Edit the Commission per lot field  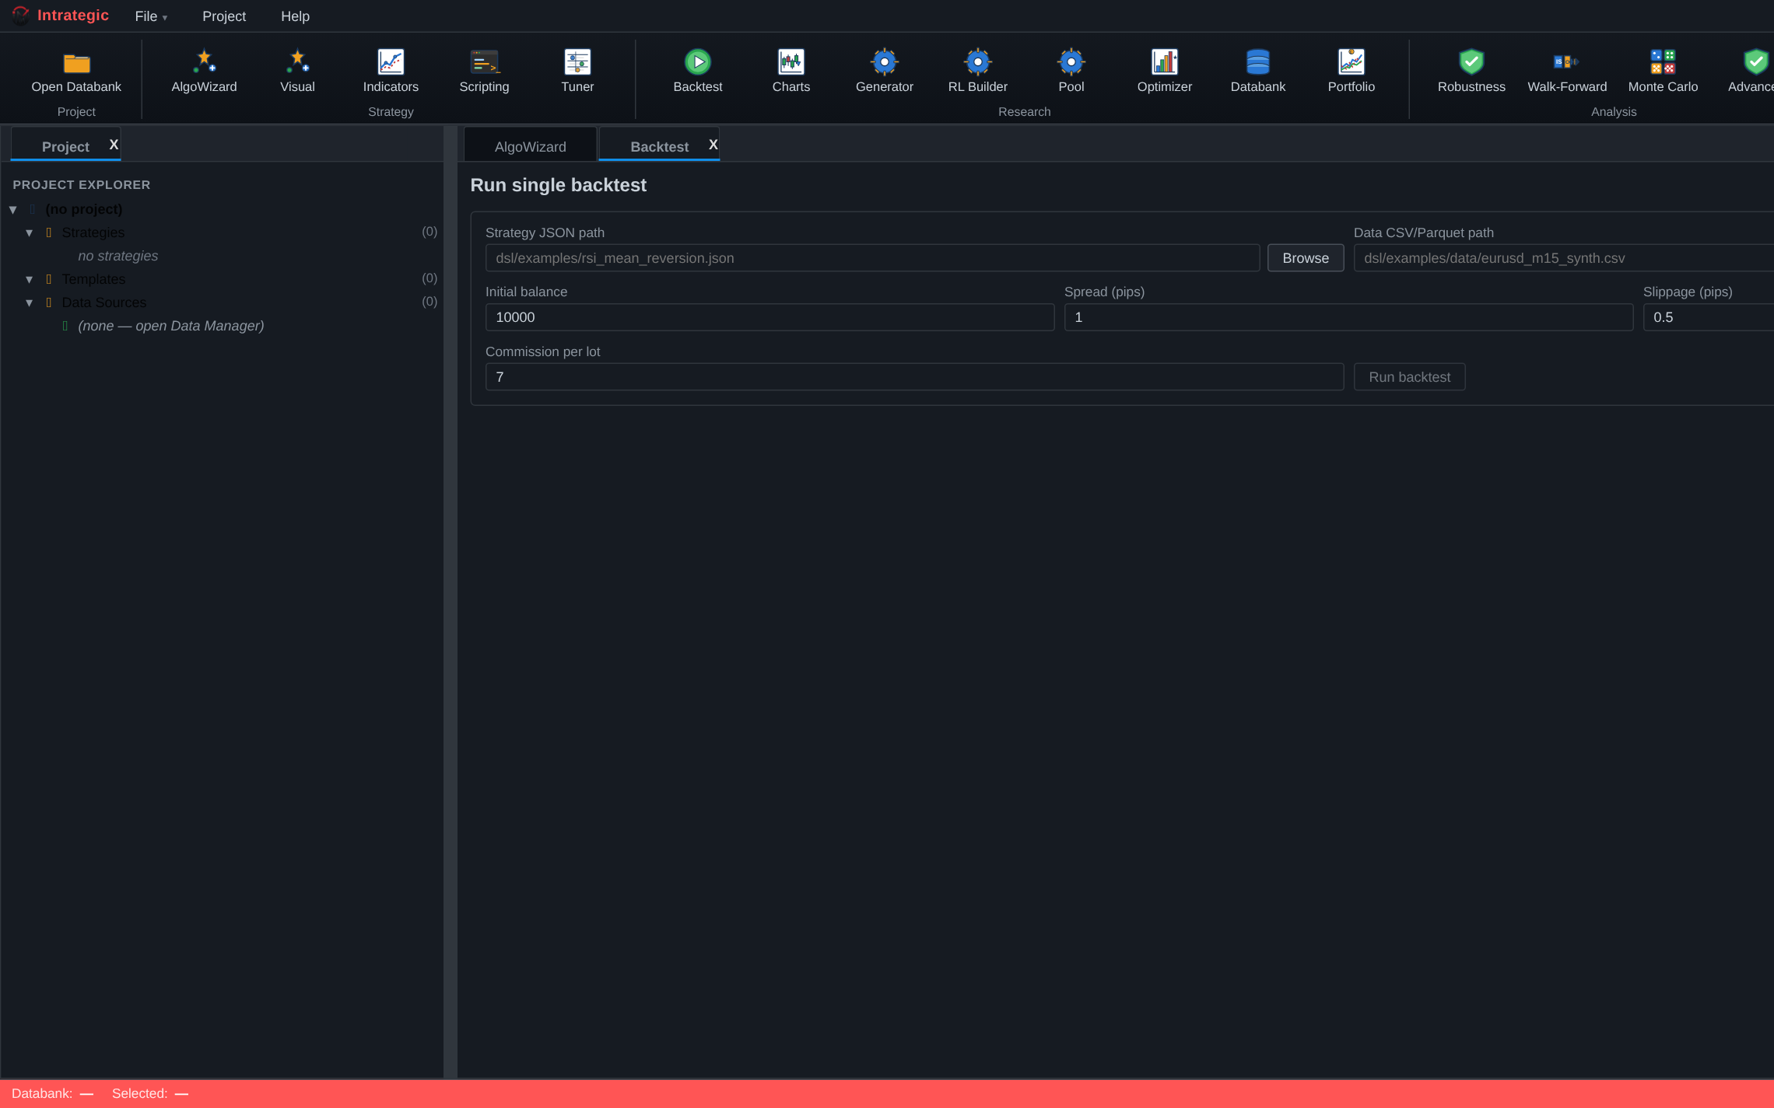pos(914,377)
